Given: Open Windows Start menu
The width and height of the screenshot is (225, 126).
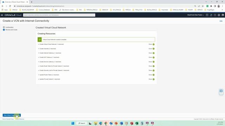Looking at the screenshot, I should (x=73, y=123).
